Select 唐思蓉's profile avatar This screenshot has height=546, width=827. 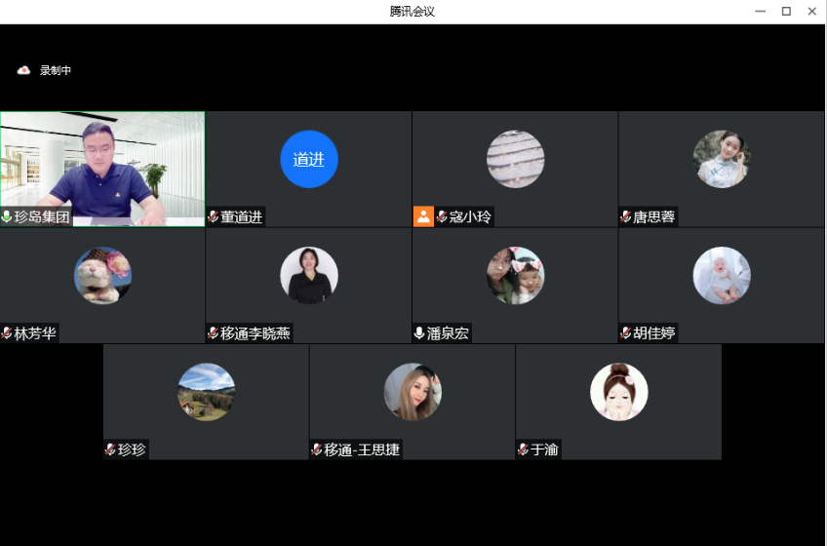722,159
